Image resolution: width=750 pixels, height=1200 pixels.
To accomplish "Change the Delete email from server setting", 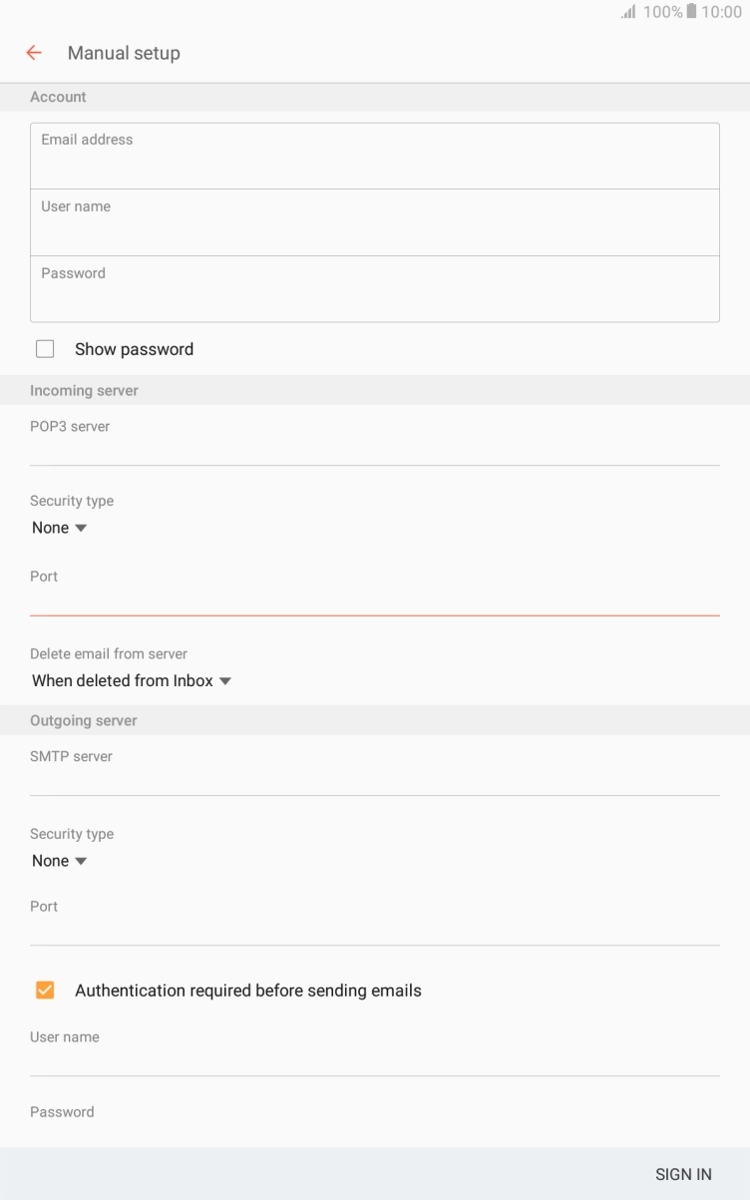I will (x=132, y=680).
